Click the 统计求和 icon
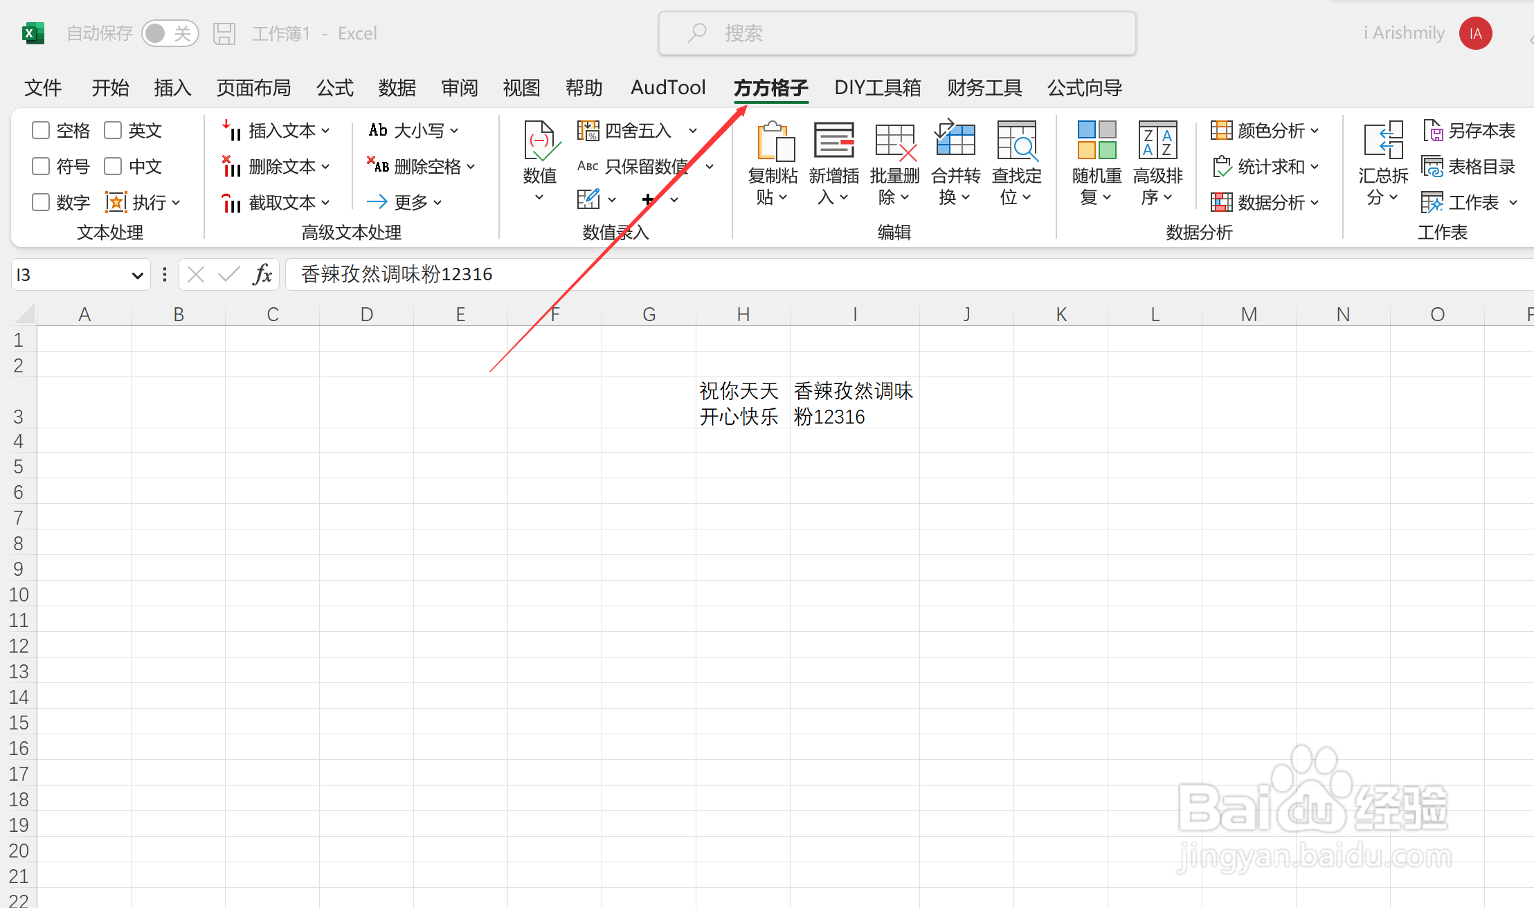The height and width of the screenshot is (908, 1534). 1222,166
